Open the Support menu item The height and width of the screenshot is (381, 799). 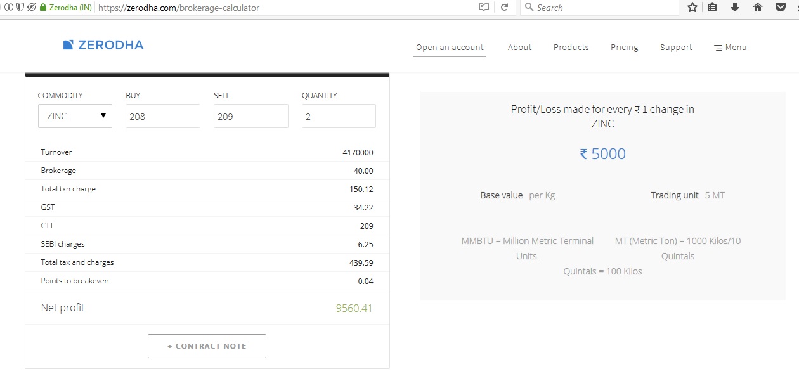675,47
